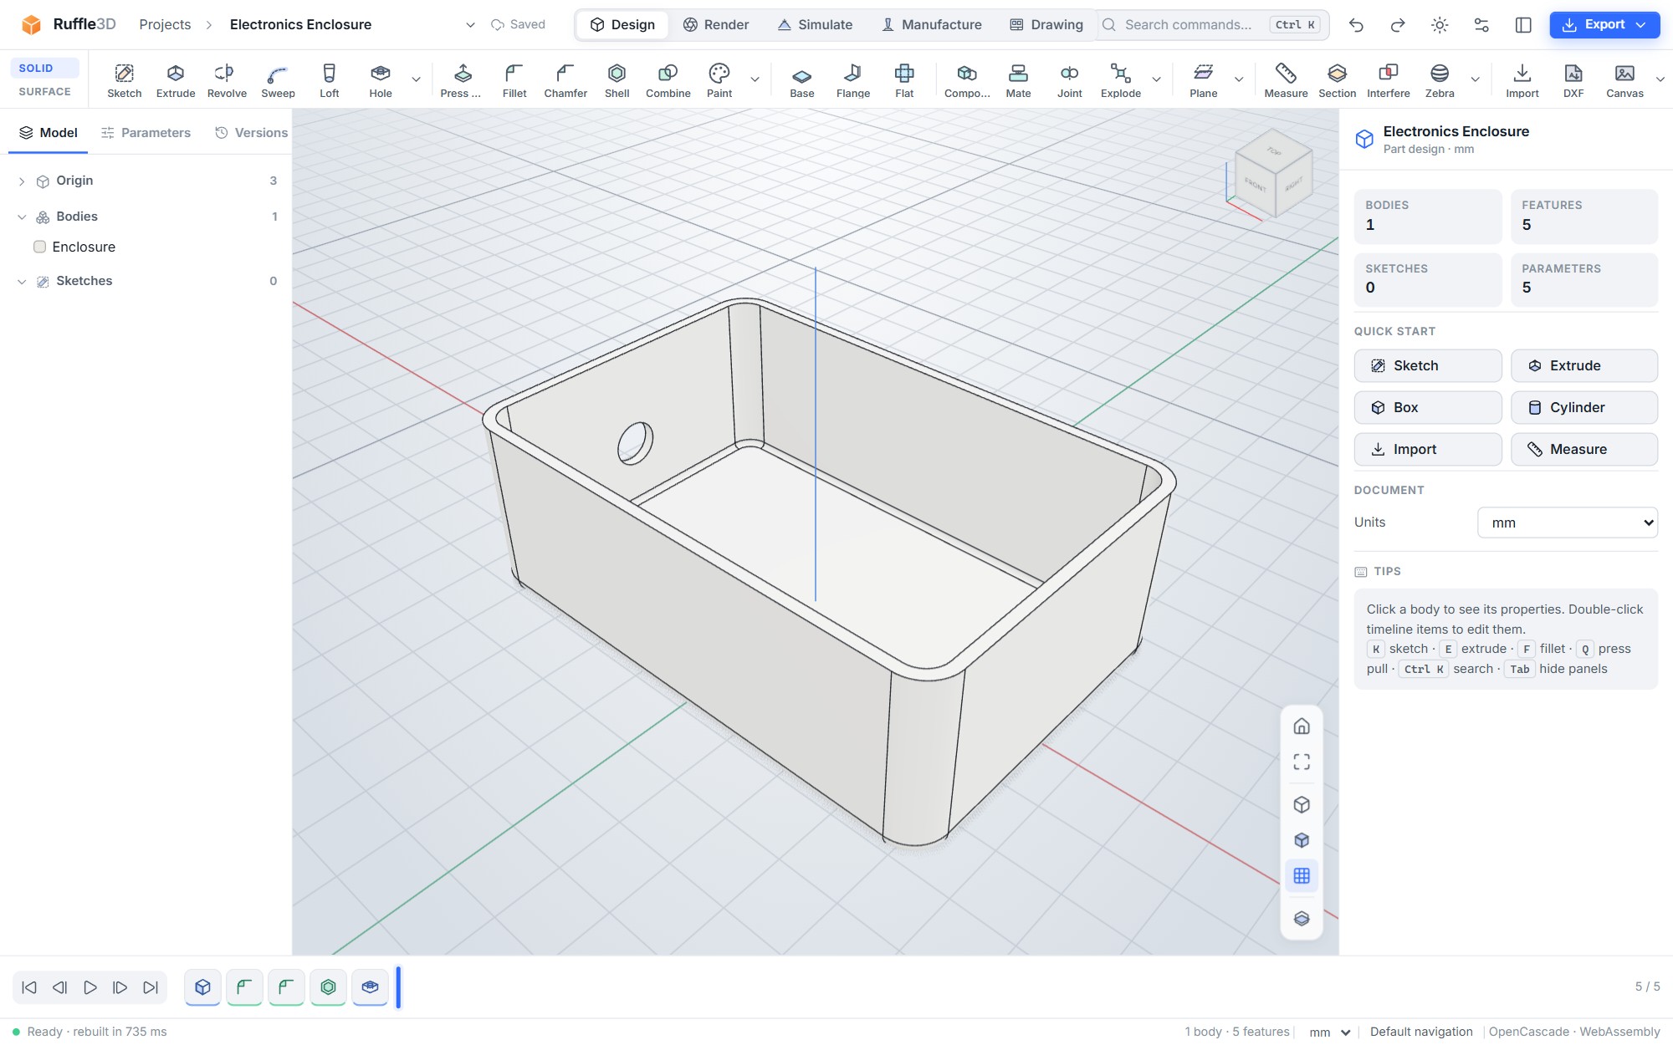Viewport: 1673px width, 1045px height.
Task: Run the Interfere check tool
Action: click(x=1389, y=80)
